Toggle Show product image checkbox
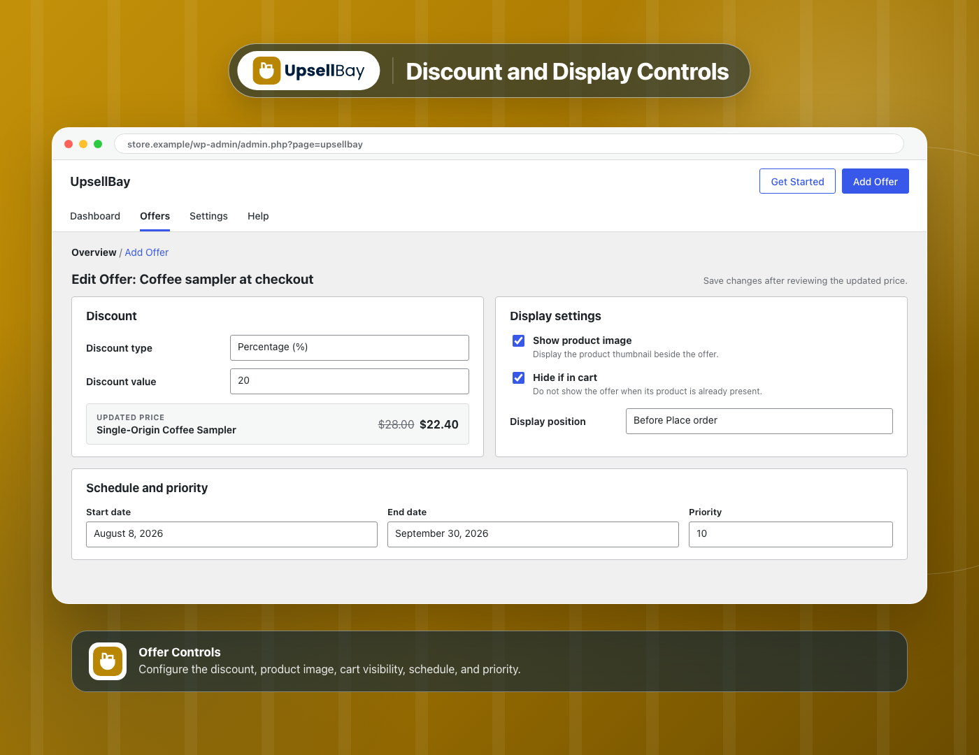The image size is (979, 755). coord(519,340)
